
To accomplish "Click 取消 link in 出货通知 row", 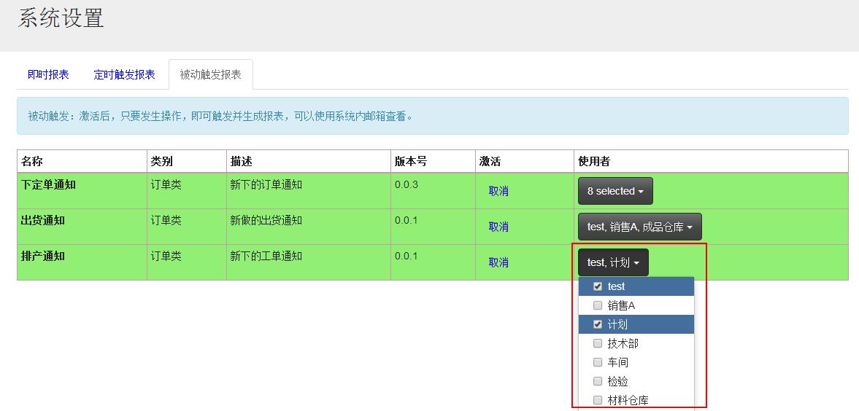I will (x=498, y=227).
